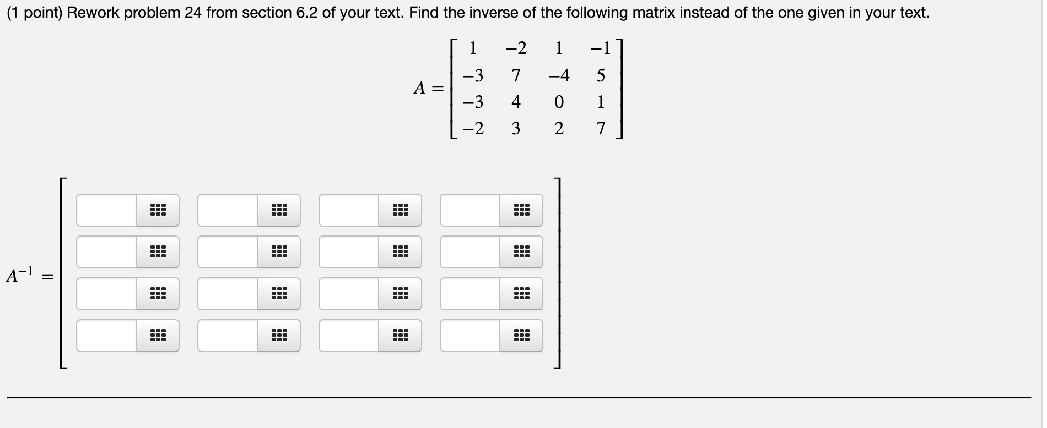Open the equation editor for row 1, column 2 entry

pyautogui.click(x=278, y=210)
